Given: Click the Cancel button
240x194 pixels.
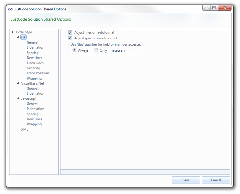Looking at the screenshot, I should 216,180.
